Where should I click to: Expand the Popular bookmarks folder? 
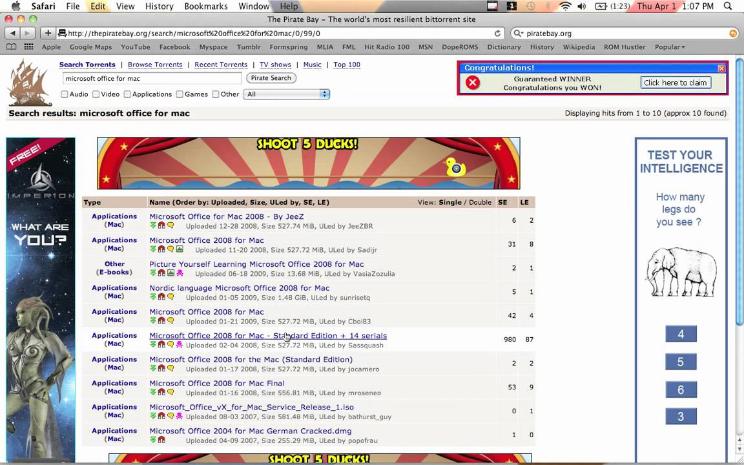[670, 47]
